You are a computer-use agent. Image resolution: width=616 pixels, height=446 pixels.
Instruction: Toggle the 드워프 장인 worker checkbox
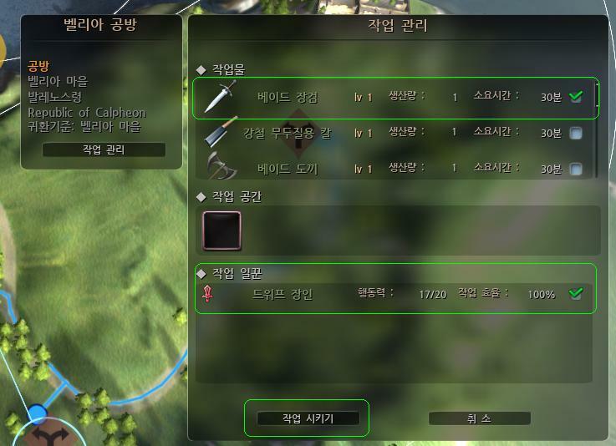click(x=576, y=293)
